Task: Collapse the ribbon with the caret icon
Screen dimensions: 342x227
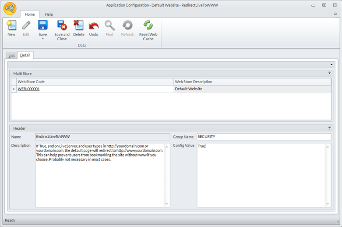Action: pos(335,14)
